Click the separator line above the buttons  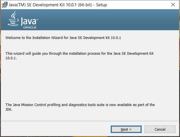click(86, 121)
